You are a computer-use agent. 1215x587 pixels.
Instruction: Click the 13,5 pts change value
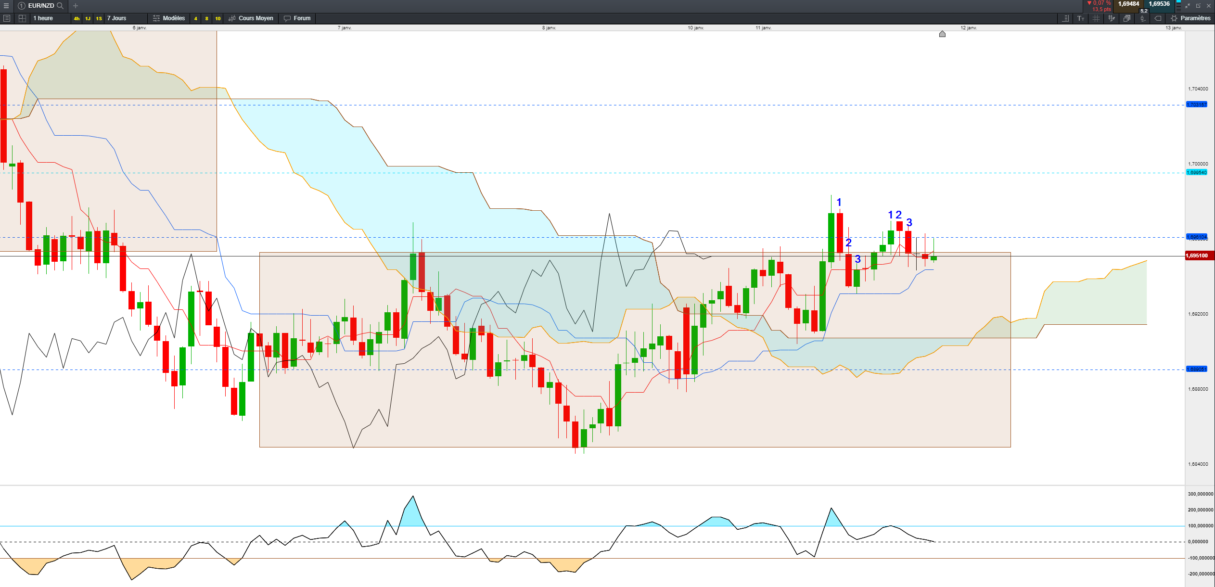tap(1101, 9)
